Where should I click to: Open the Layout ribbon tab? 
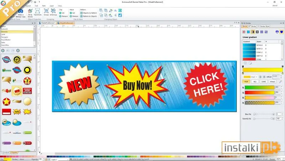pos(28,6)
